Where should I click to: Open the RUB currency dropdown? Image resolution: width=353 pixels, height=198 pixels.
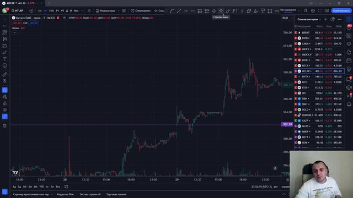point(287,18)
